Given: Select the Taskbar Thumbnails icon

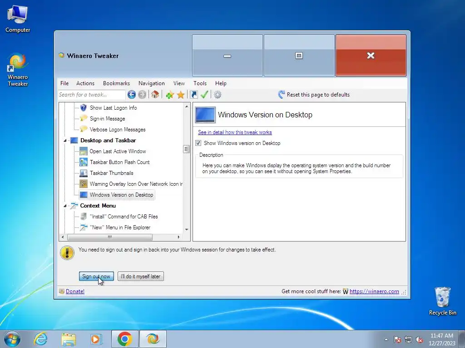Looking at the screenshot, I should (x=84, y=173).
